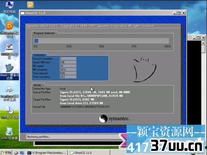
Task: Switch to X:\Program Files\onekey taskbar item
Action: [x=46, y=153]
